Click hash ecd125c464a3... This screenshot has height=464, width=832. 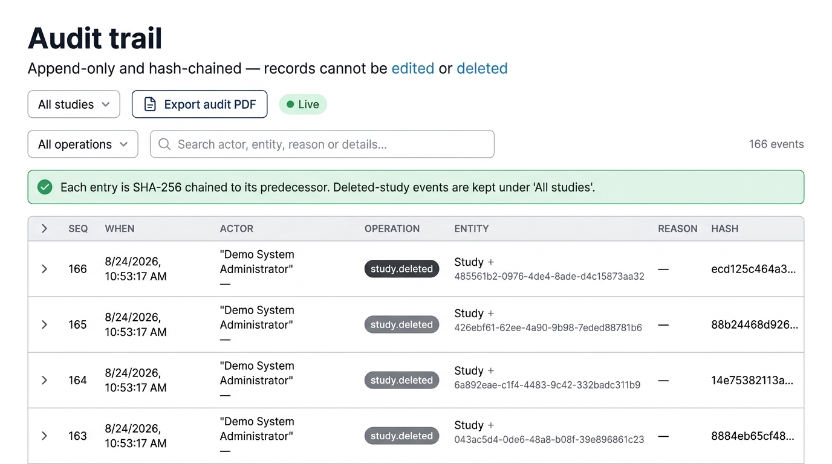[x=753, y=269]
